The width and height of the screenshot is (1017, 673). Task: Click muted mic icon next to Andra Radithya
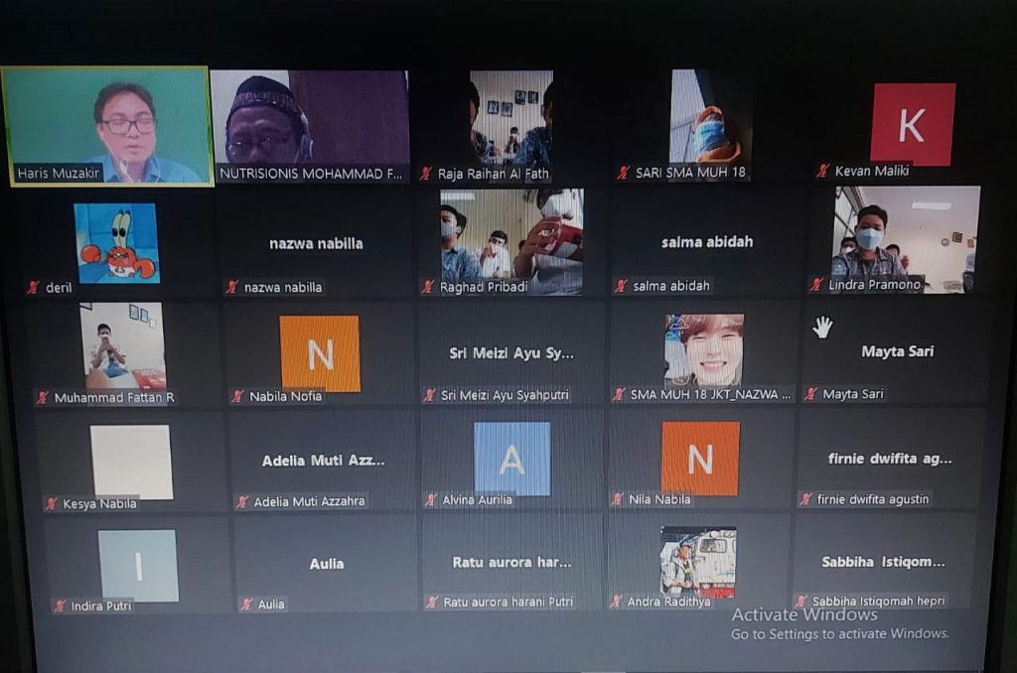616,602
